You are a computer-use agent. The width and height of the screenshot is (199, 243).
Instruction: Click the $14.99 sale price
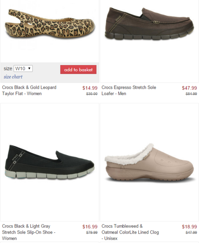point(90,88)
